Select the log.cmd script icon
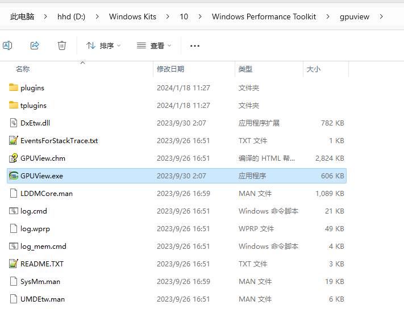This screenshot has width=404, height=309. [x=14, y=211]
